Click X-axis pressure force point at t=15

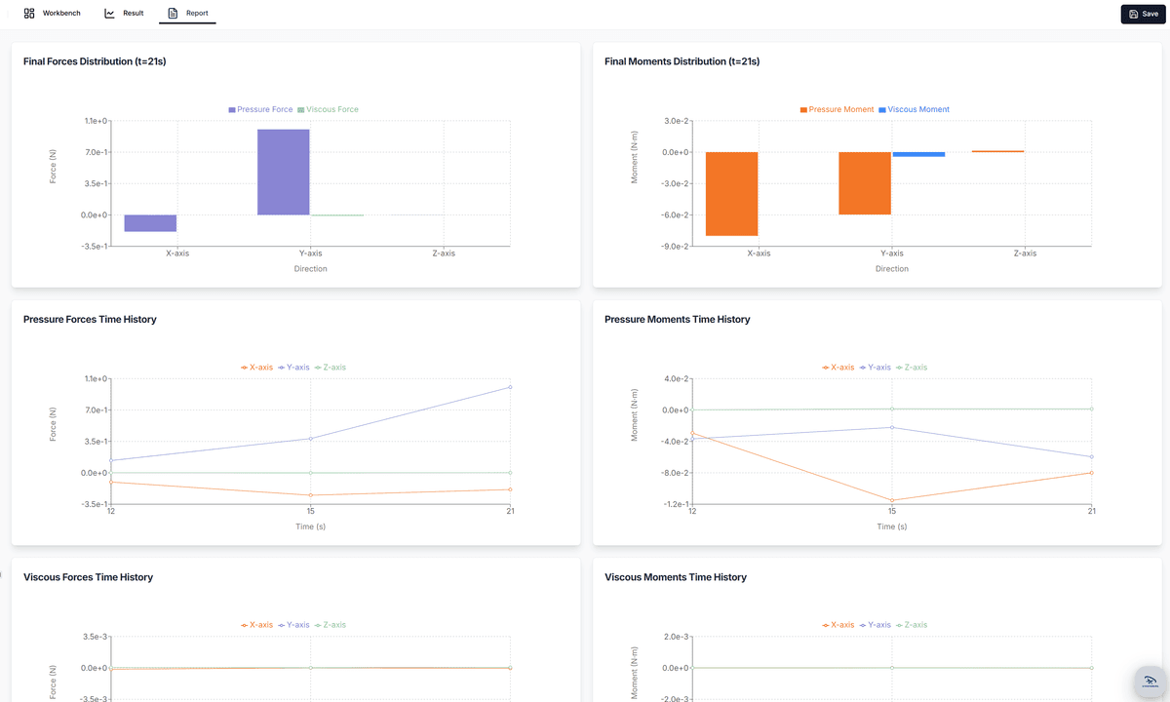click(x=310, y=495)
